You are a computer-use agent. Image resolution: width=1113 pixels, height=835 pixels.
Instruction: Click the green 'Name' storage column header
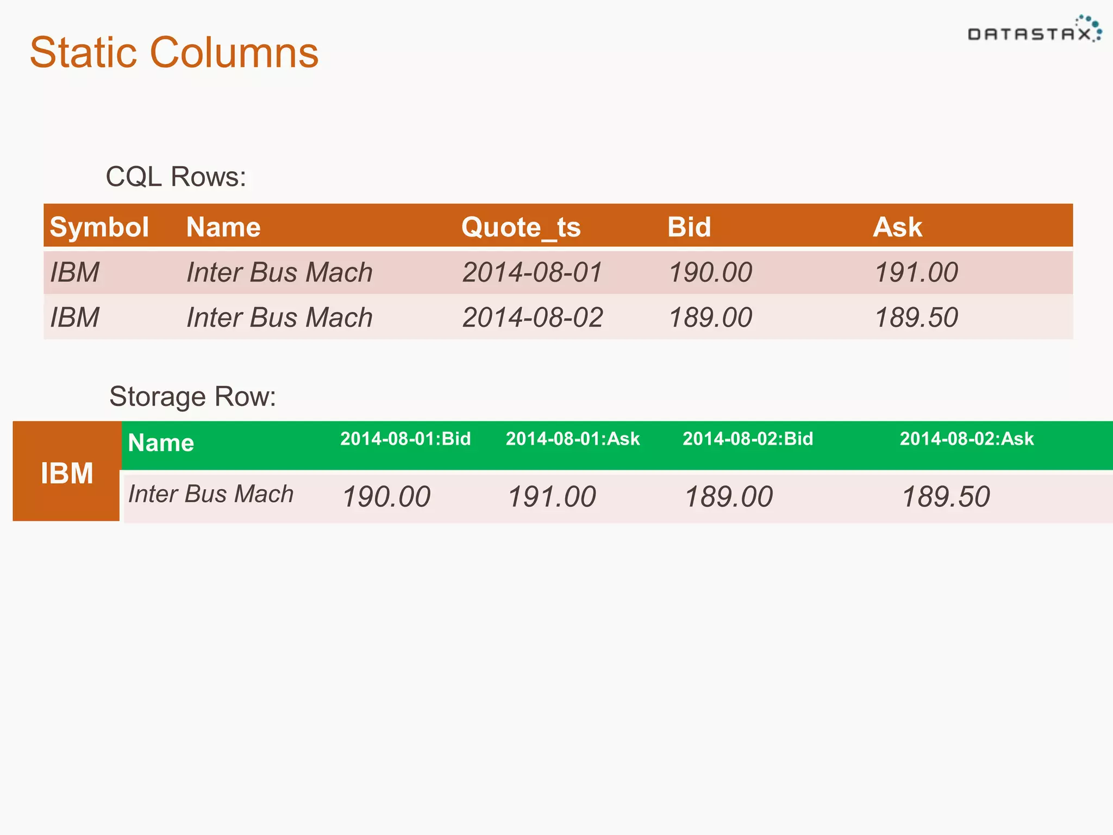[161, 443]
